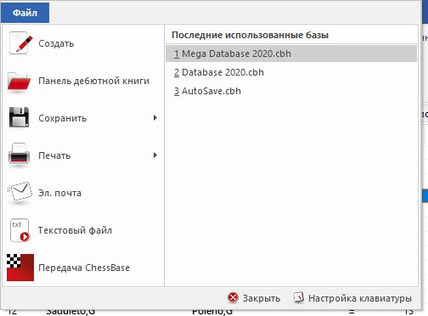Screen dimensions: 428x316
Task: Click the red folder icon
Action: point(19,82)
